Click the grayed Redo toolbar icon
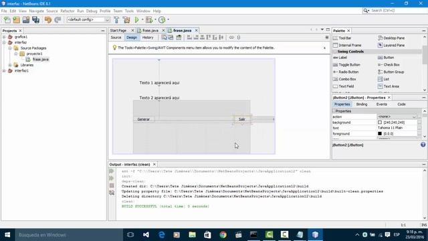Viewport: 428px width, 241px height. click(58, 19)
